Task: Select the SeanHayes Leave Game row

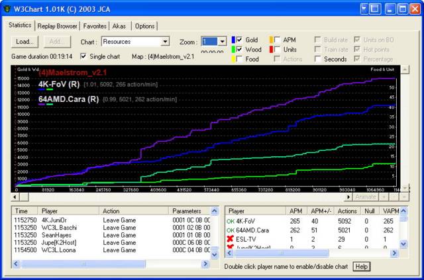Action: (111, 236)
